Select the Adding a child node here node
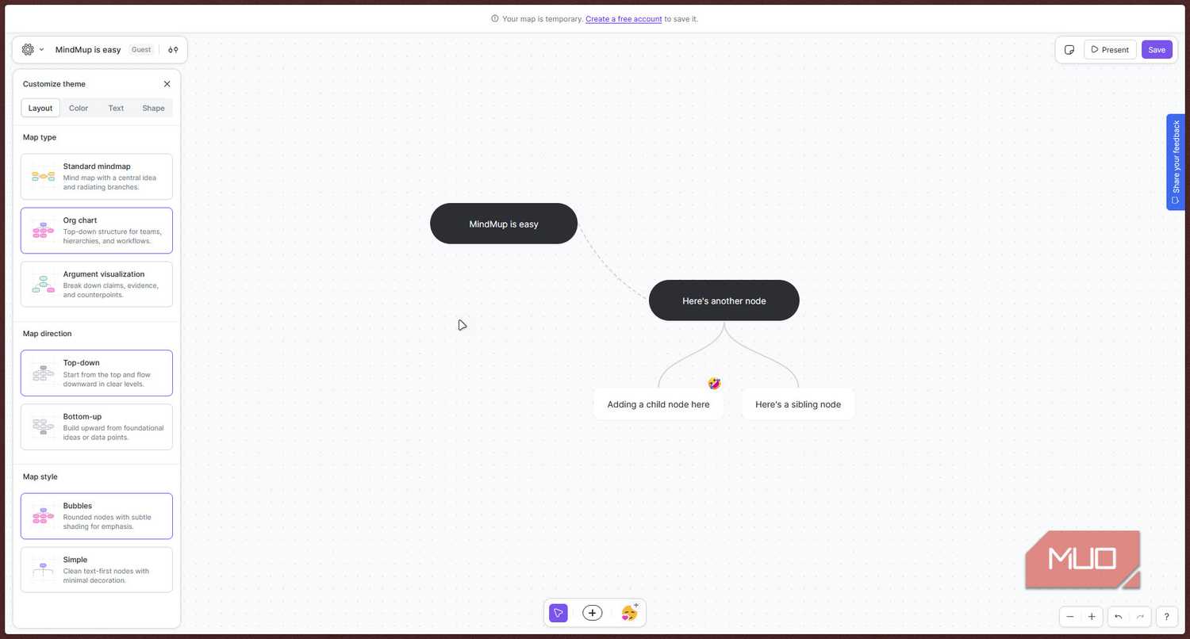This screenshot has height=639, width=1190. click(x=658, y=404)
